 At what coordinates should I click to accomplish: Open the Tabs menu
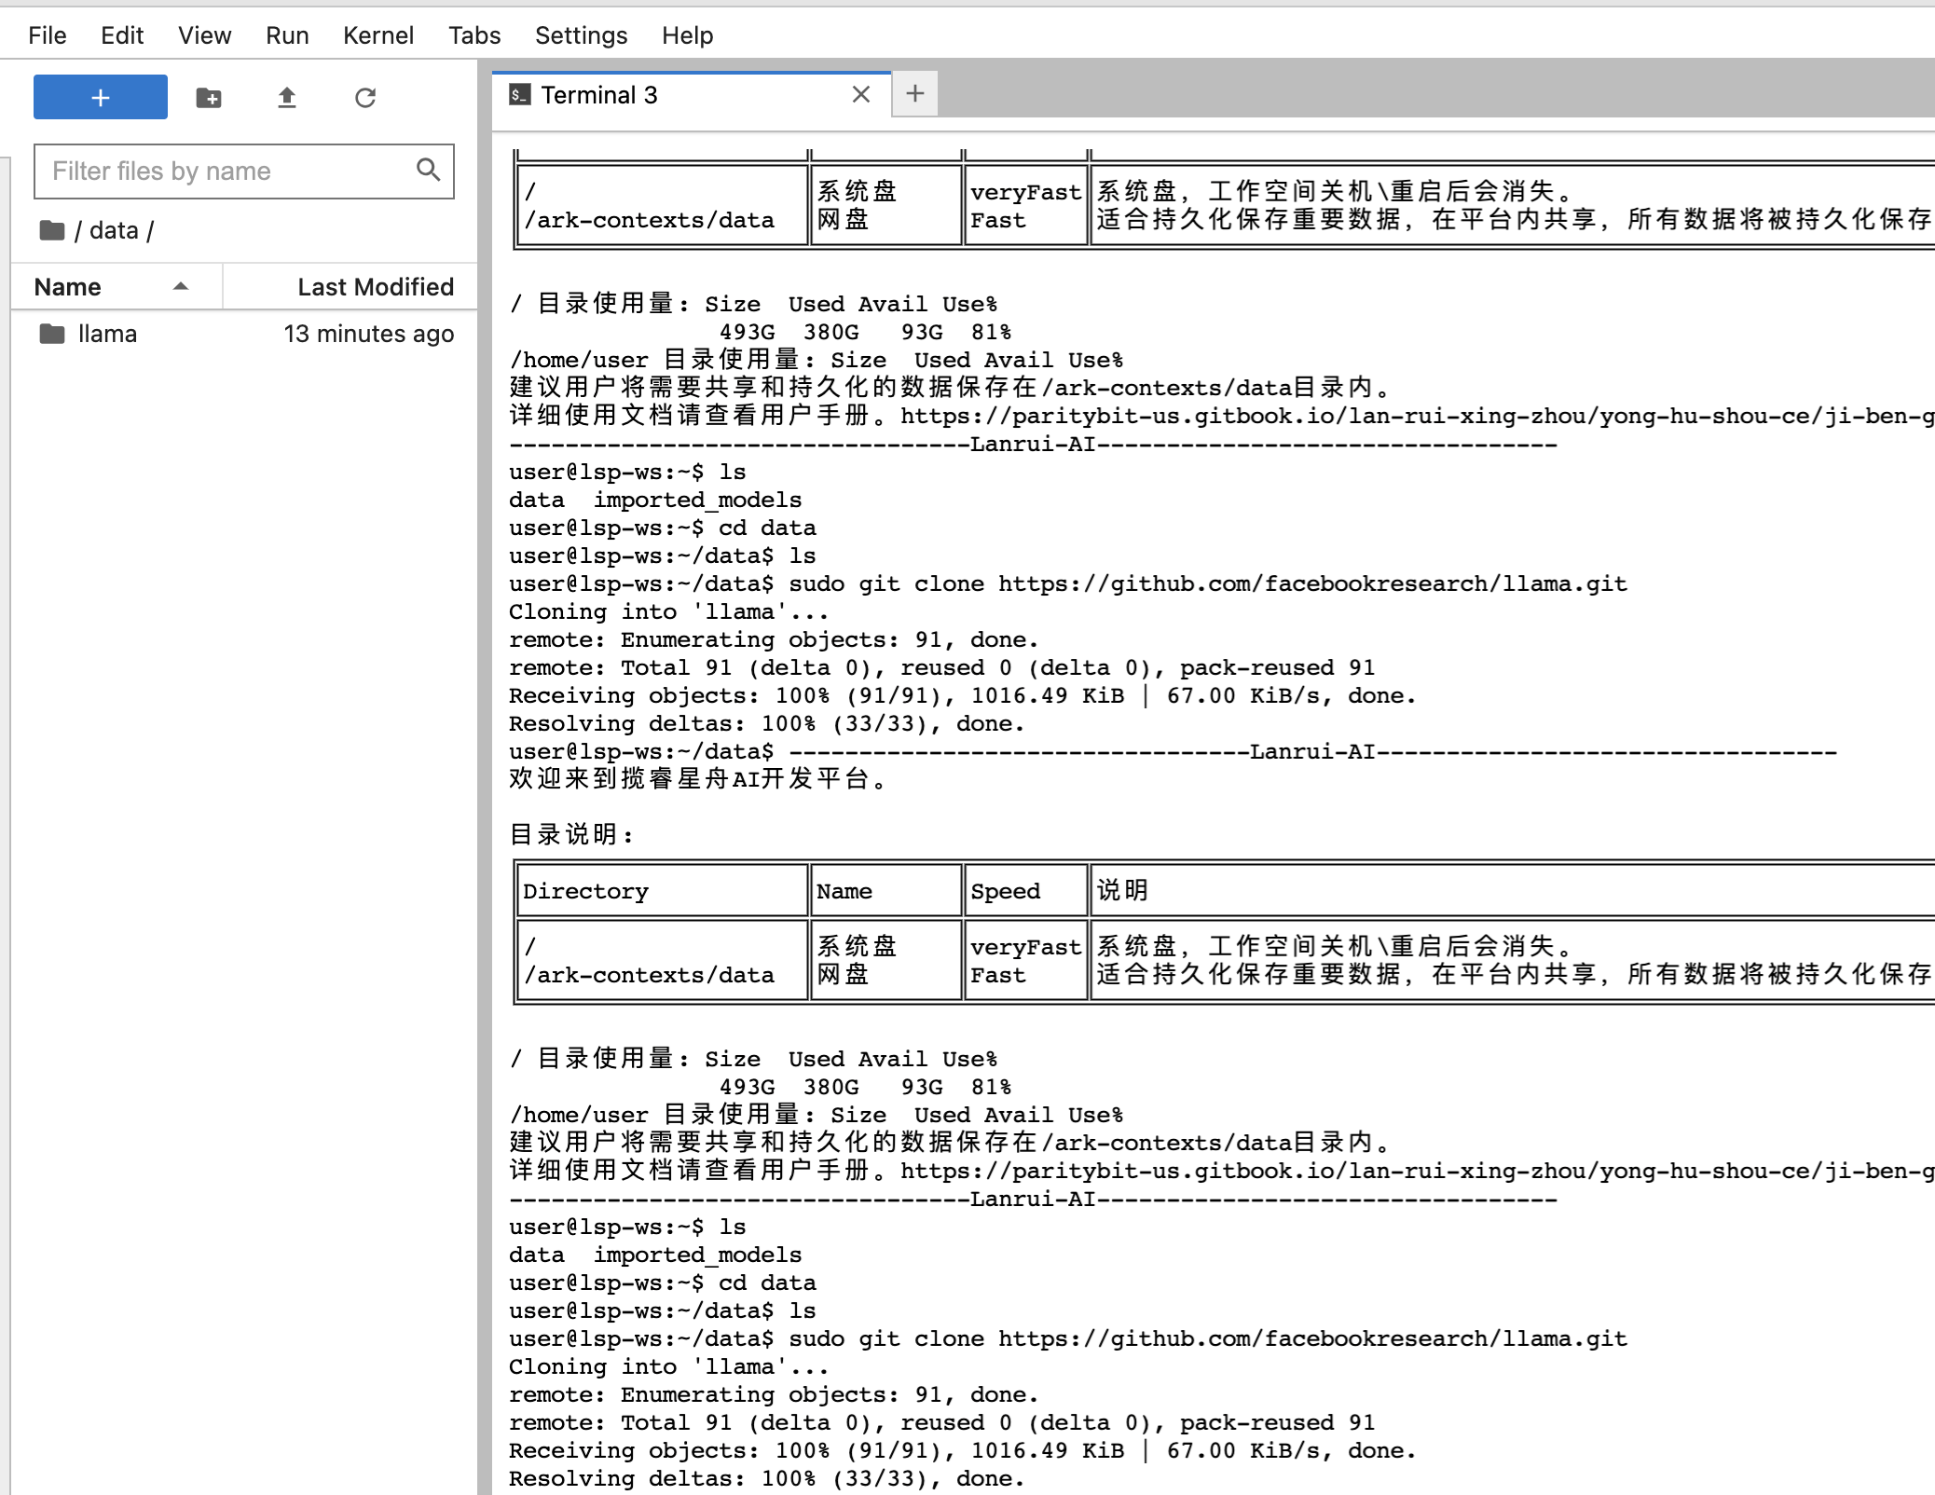click(474, 35)
